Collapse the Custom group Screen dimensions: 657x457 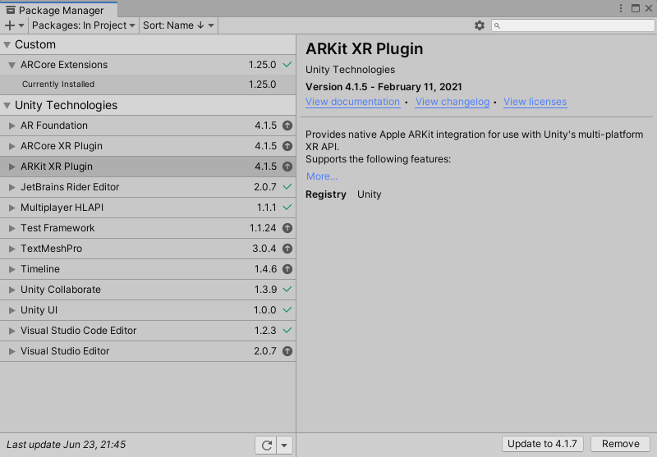click(7, 45)
